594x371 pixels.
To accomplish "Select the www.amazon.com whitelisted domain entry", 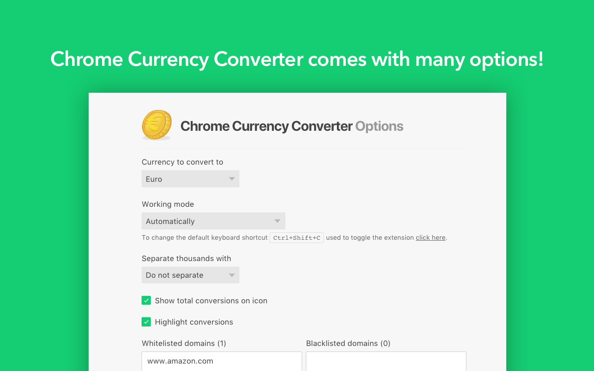I will [x=222, y=361].
